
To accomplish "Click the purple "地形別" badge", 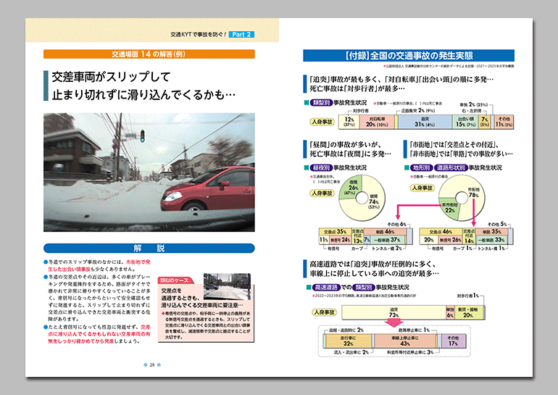I will (x=422, y=167).
